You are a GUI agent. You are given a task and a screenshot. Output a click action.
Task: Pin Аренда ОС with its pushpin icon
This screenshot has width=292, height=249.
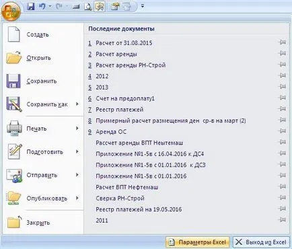[282, 131]
